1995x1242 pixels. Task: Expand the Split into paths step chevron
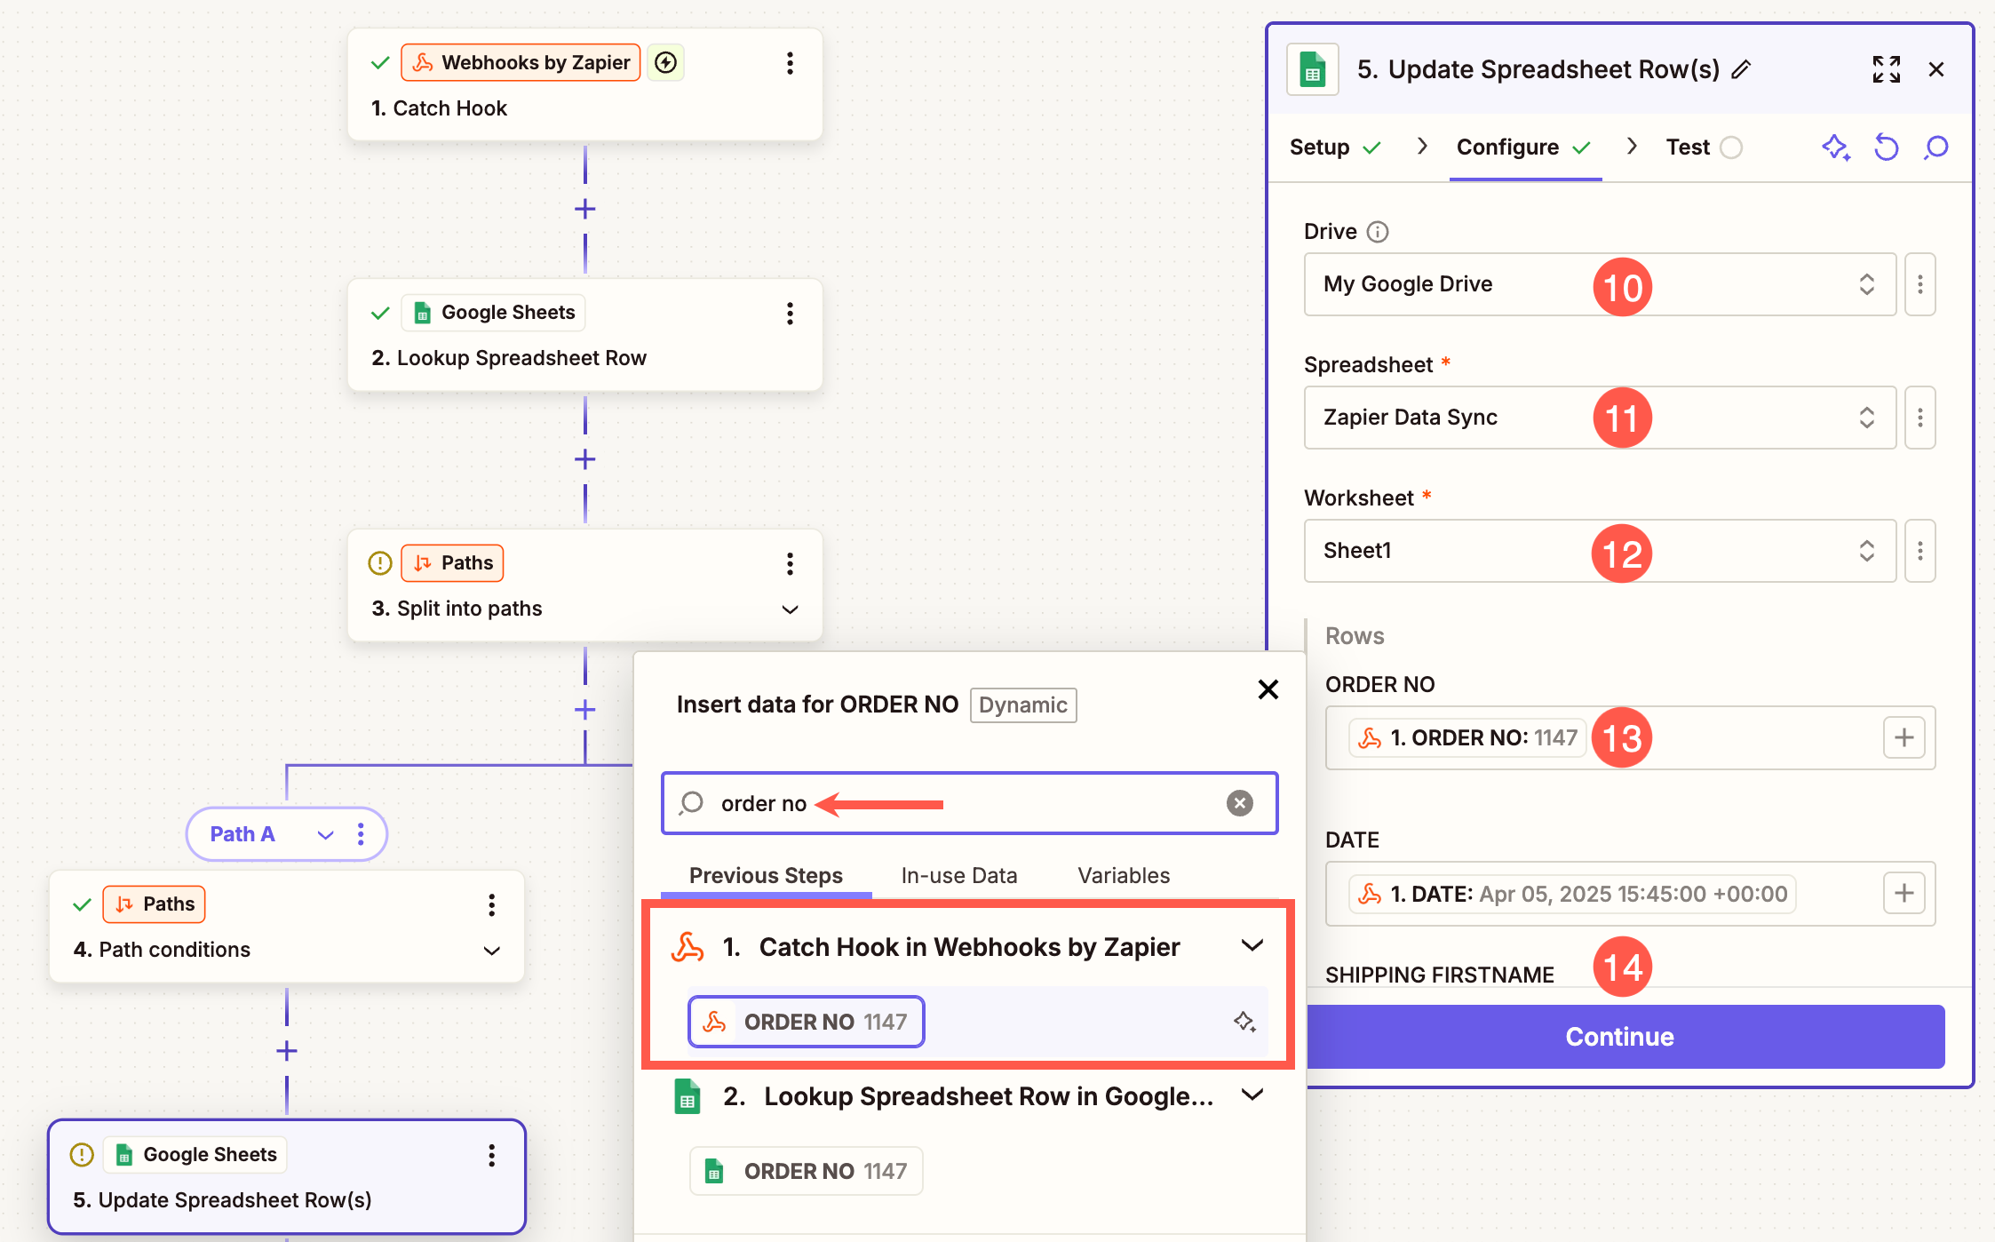tap(789, 609)
